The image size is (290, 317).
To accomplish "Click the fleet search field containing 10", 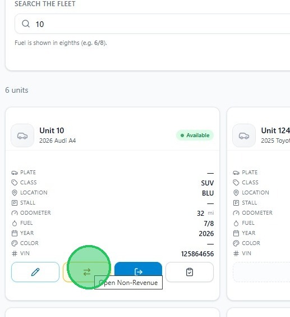I will 153,24.
